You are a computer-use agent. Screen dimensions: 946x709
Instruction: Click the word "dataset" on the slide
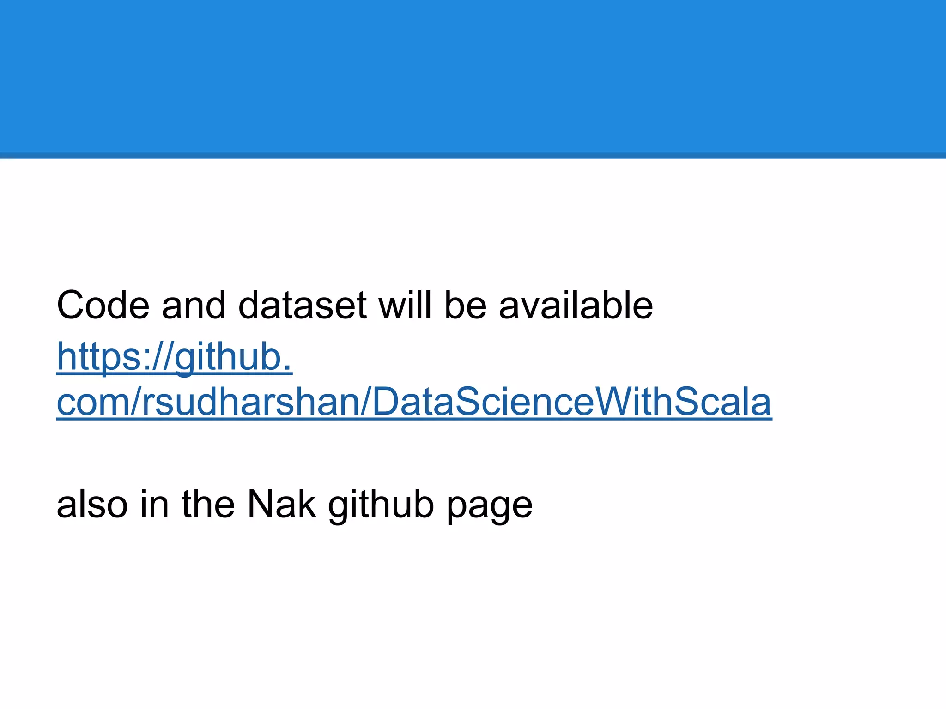[x=302, y=306]
